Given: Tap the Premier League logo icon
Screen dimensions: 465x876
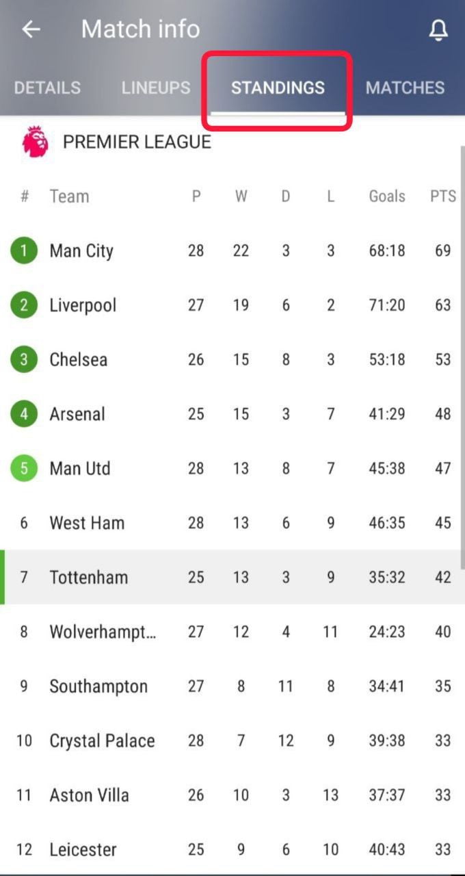Looking at the screenshot, I should point(35,142).
